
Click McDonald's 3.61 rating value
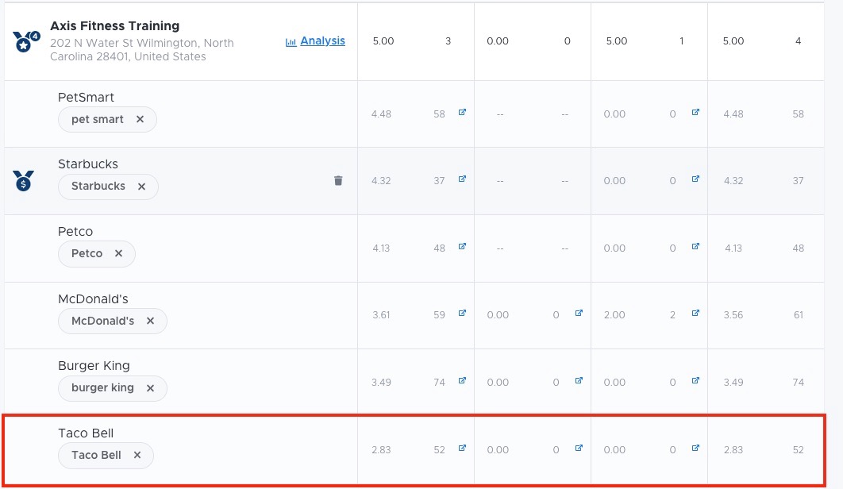click(381, 315)
